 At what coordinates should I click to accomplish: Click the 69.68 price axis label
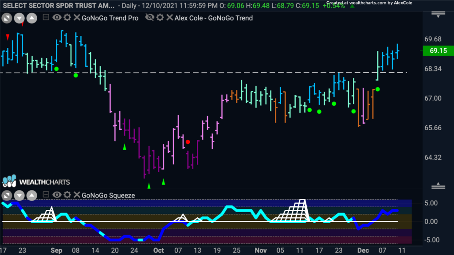pos(433,39)
